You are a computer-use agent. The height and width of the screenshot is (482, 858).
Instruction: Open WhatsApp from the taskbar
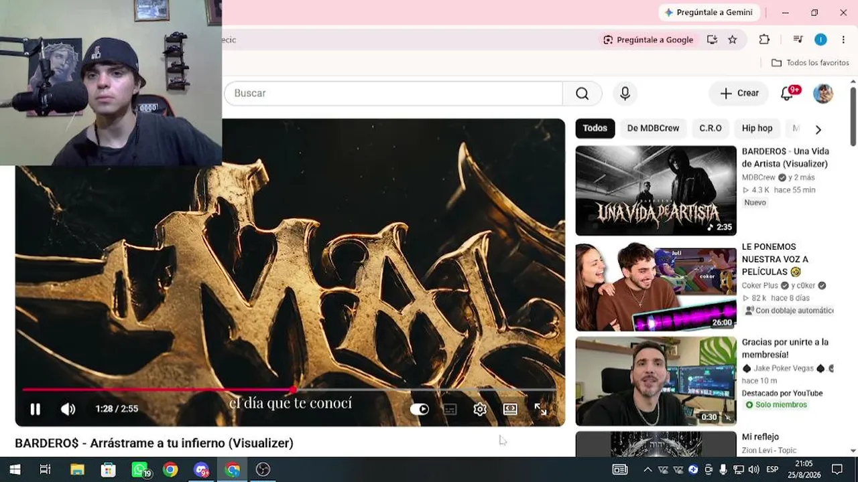coord(139,469)
